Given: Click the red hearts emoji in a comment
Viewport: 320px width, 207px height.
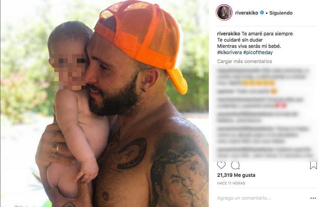Looking at the screenshot, I should pos(281,105).
